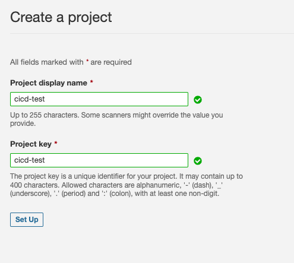Click the '(underscore), (period) and (colon)' help line
Screen dimensions: 294x263
(115, 194)
